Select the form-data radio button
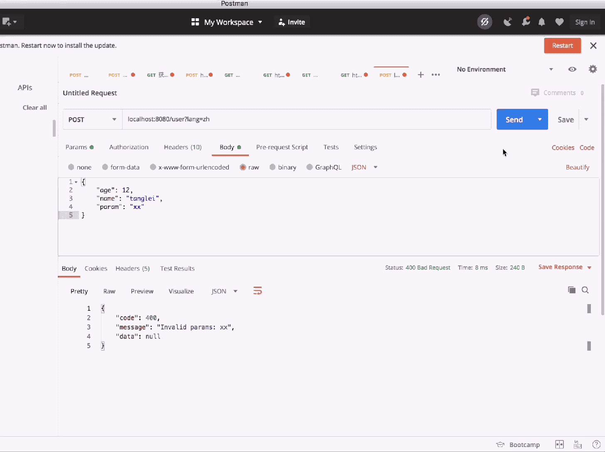This screenshot has height=452, width=605. click(105, 167)
